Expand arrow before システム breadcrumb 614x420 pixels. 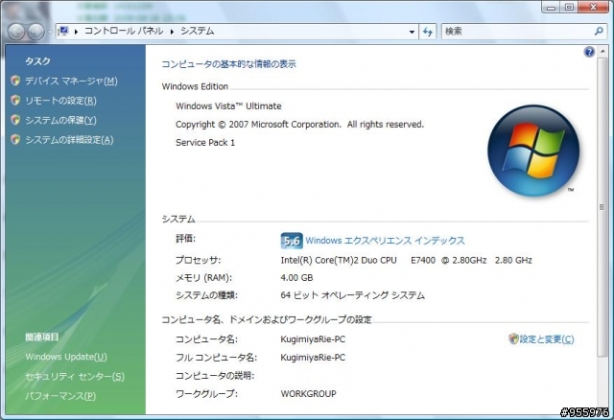pos(172,32)
